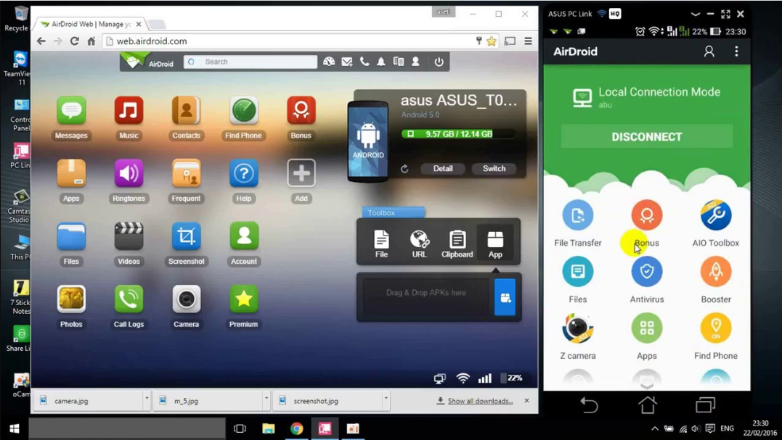782x440 pixels.
Task: Open the notifications bell in AirDroid toolbar
Action: (381, 62)
